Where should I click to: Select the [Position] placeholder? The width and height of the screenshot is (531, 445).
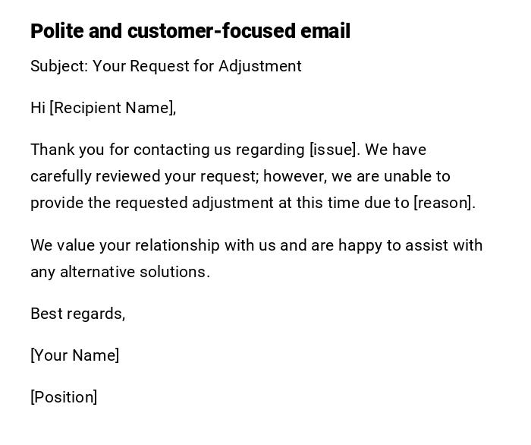click(64, 397)
